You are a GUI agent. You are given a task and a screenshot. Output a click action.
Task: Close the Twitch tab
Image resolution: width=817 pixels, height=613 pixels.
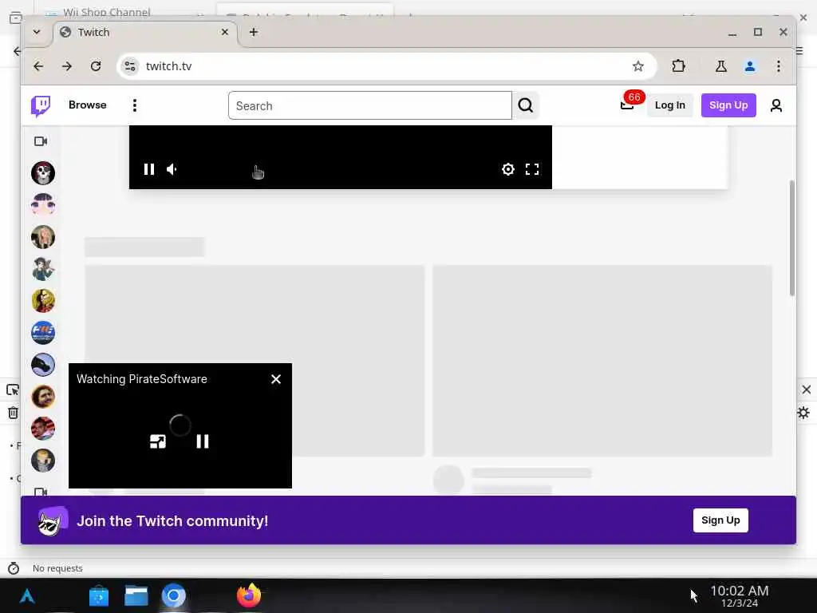click(x=224, y=32)
